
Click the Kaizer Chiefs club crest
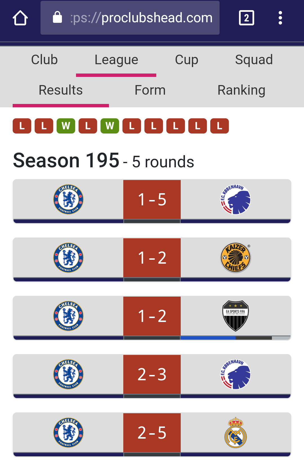(236, 257)
